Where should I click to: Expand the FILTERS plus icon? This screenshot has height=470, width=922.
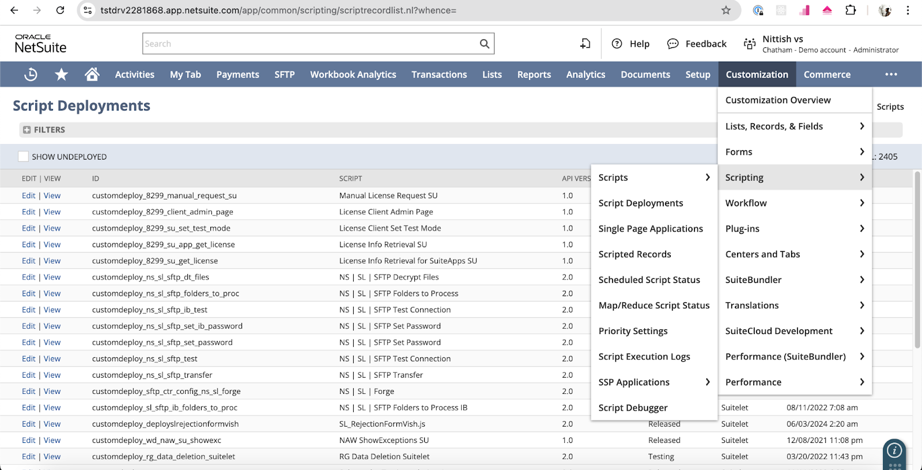pyautogui.click(x=27, y=130)
